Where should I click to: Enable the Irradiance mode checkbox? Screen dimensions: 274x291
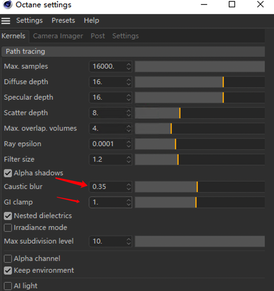pyautogui.click(x=8, y=228)
